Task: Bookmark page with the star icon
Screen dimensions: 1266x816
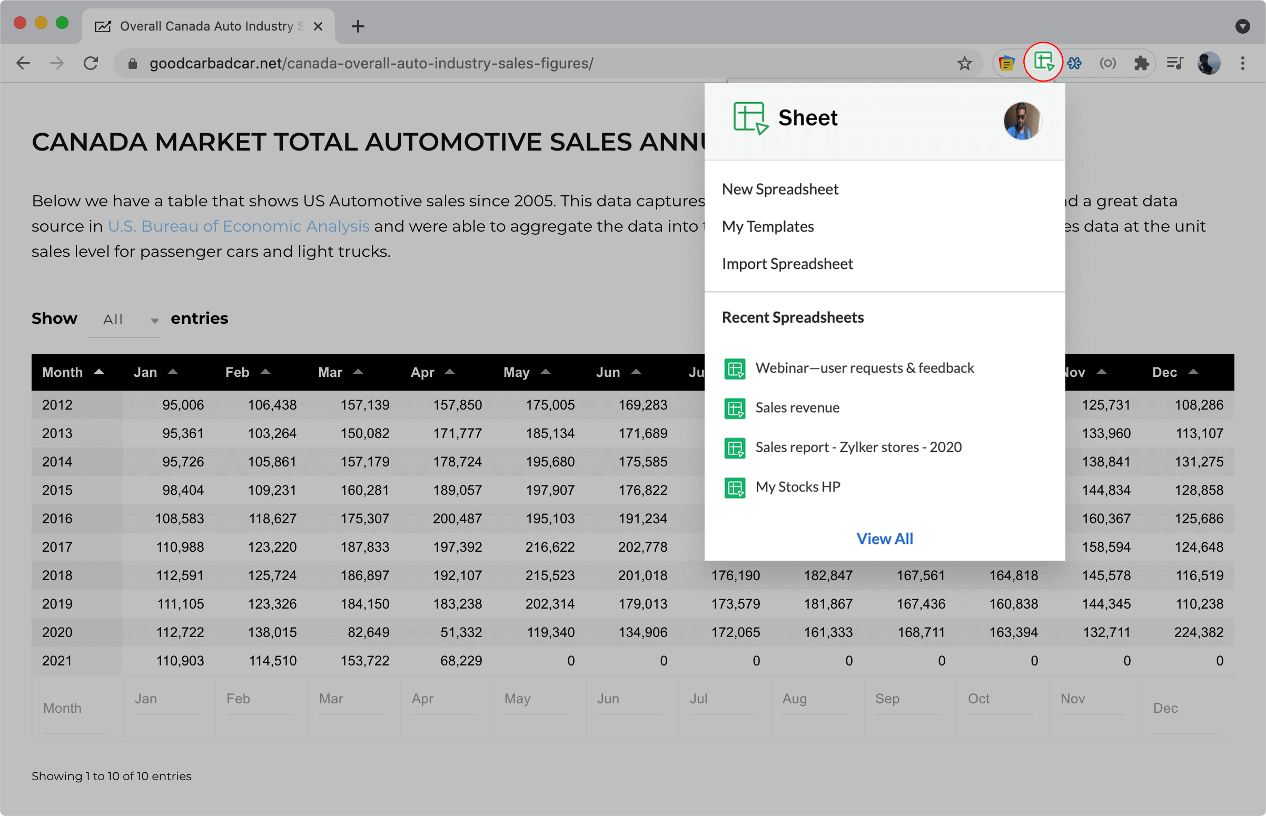Action: (964, 64)
